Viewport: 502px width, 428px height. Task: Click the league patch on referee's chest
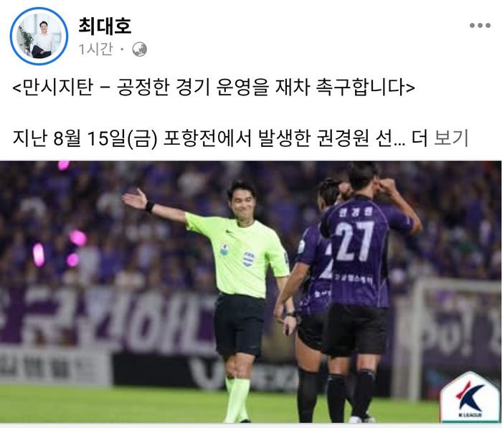(224, 249)
